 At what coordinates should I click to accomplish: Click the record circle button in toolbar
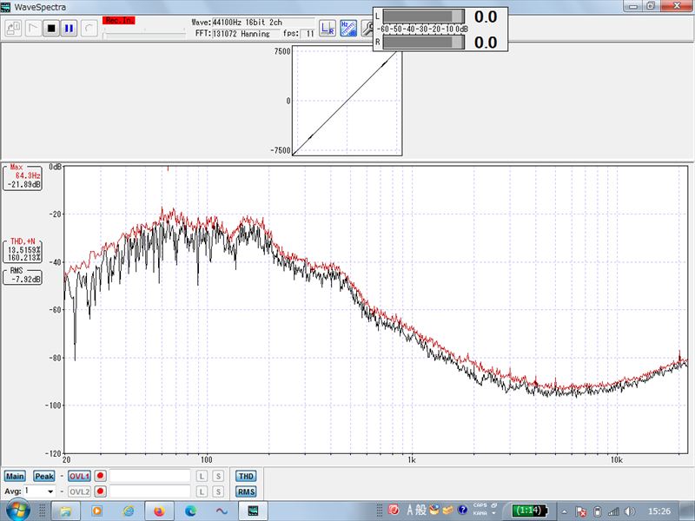(88, 28)
